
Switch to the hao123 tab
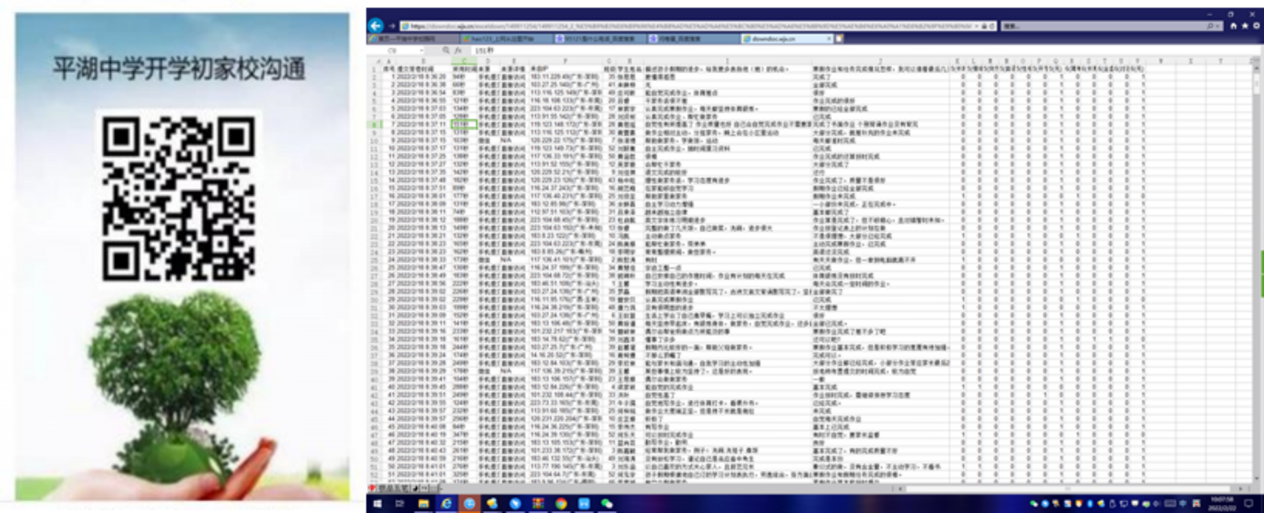(507, 39)
